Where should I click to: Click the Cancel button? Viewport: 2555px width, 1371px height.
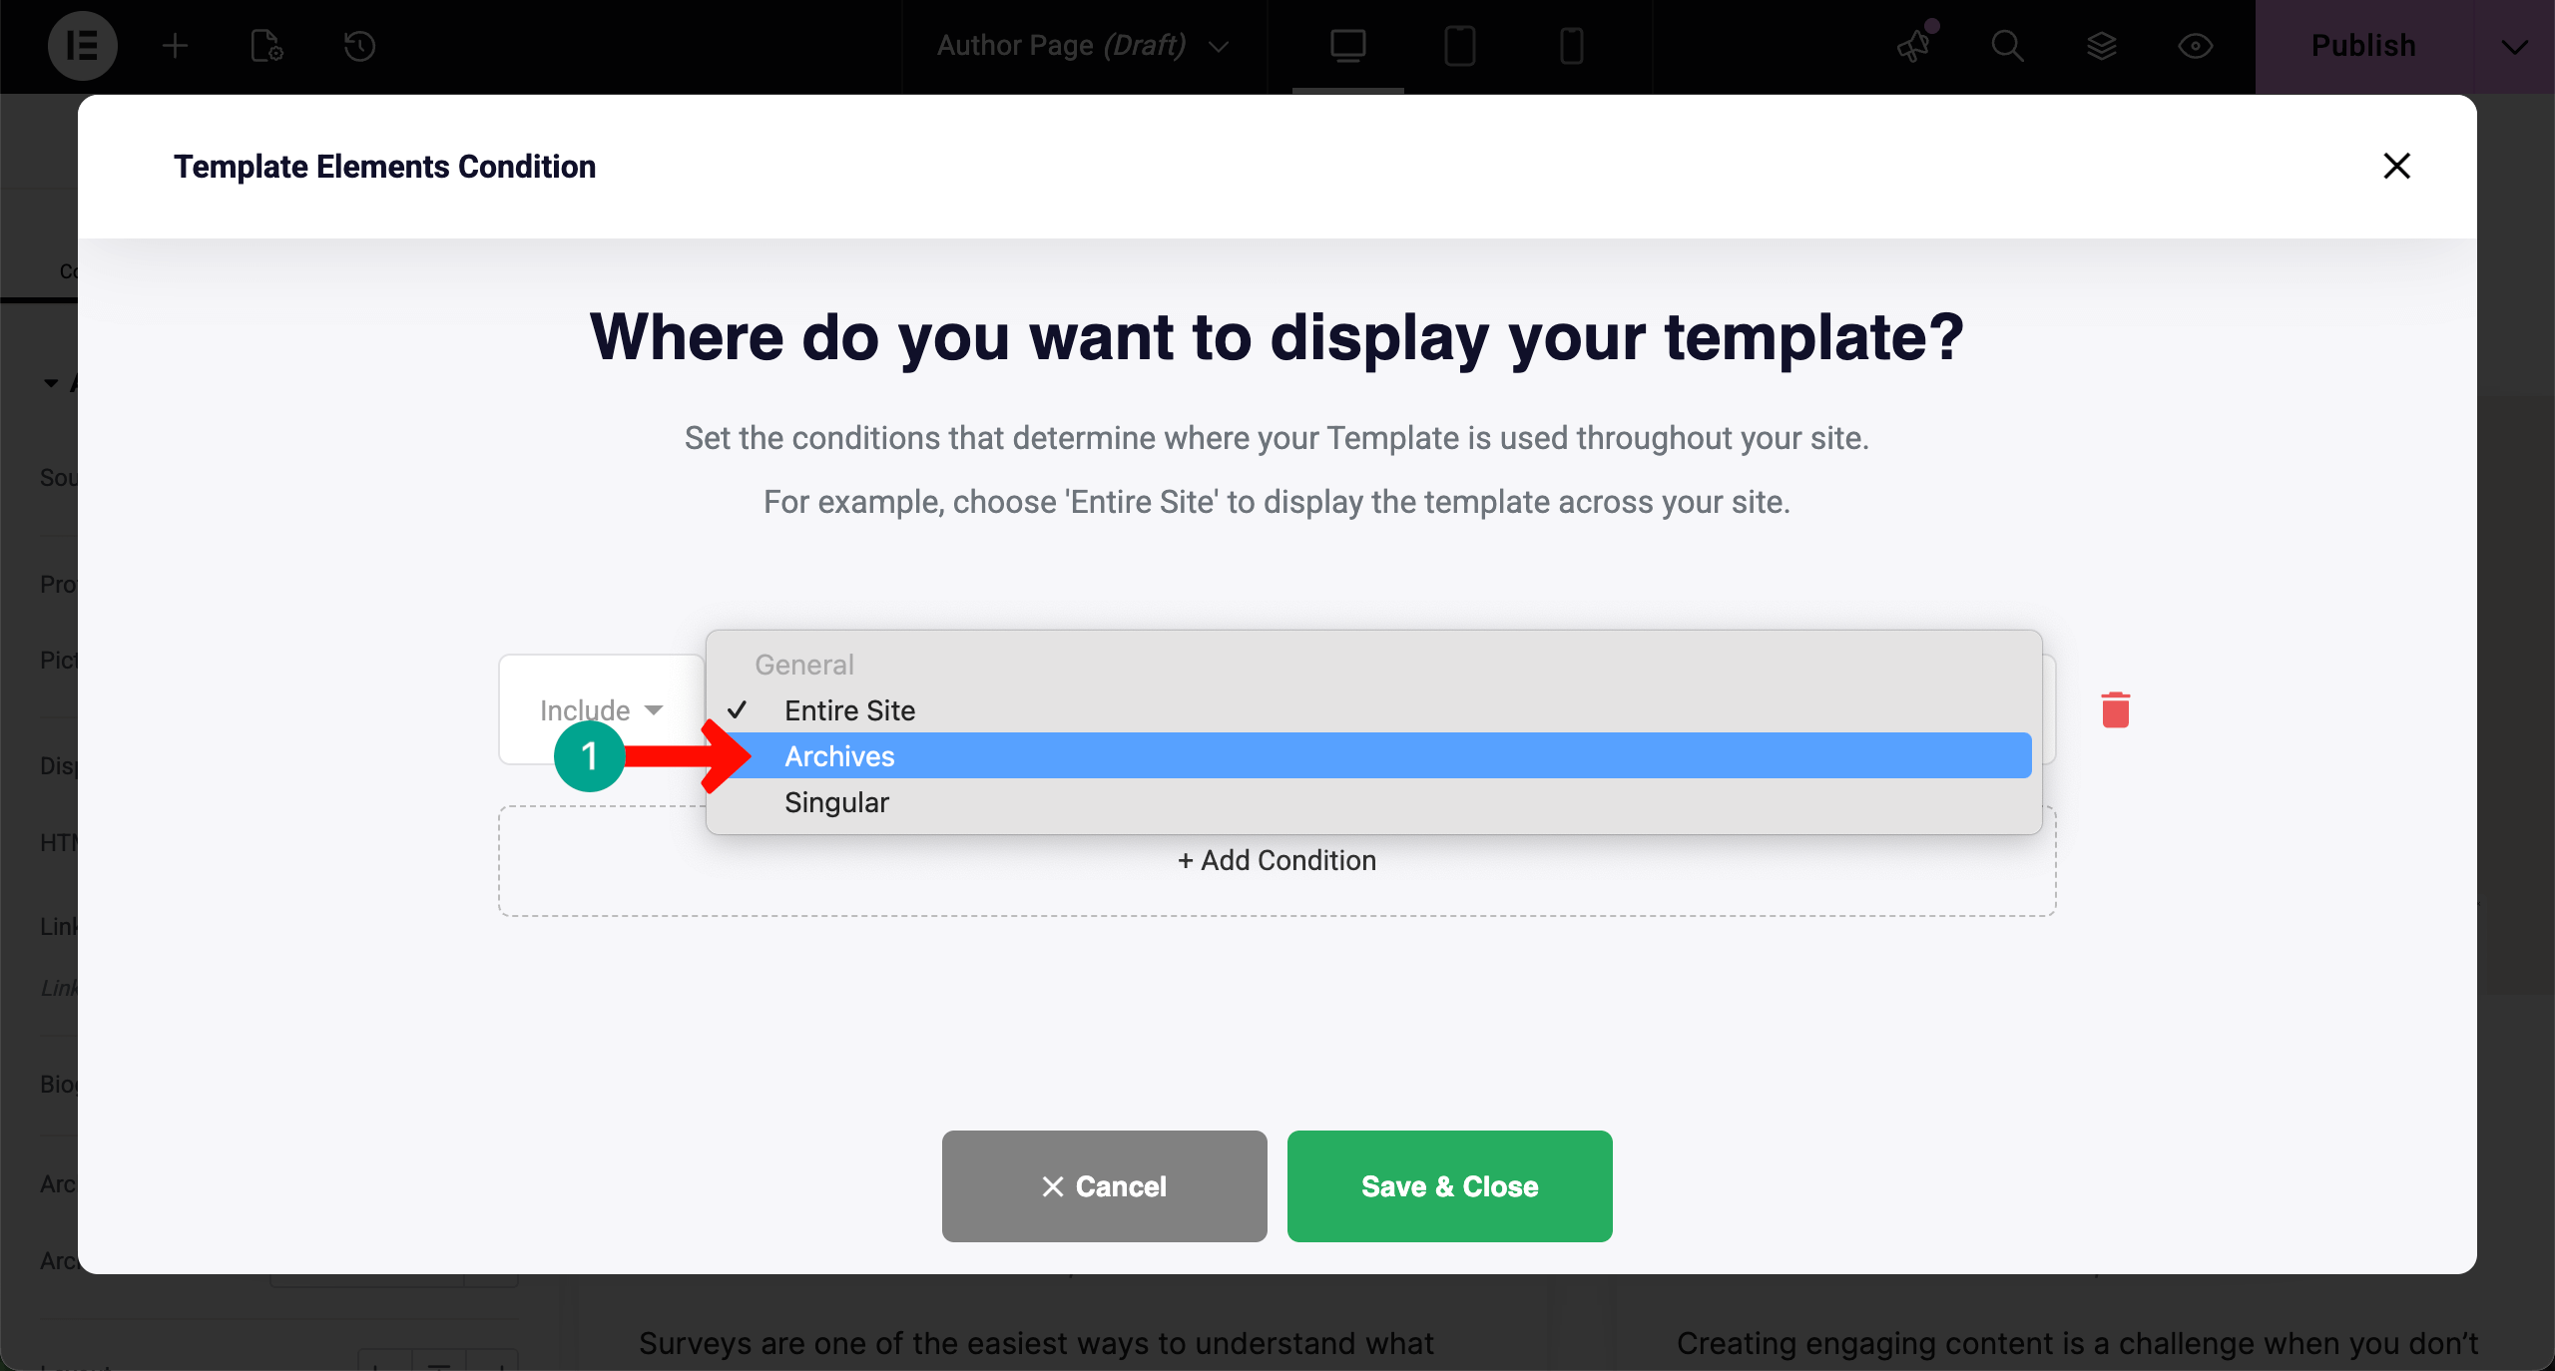(x=1104, y=1185)
